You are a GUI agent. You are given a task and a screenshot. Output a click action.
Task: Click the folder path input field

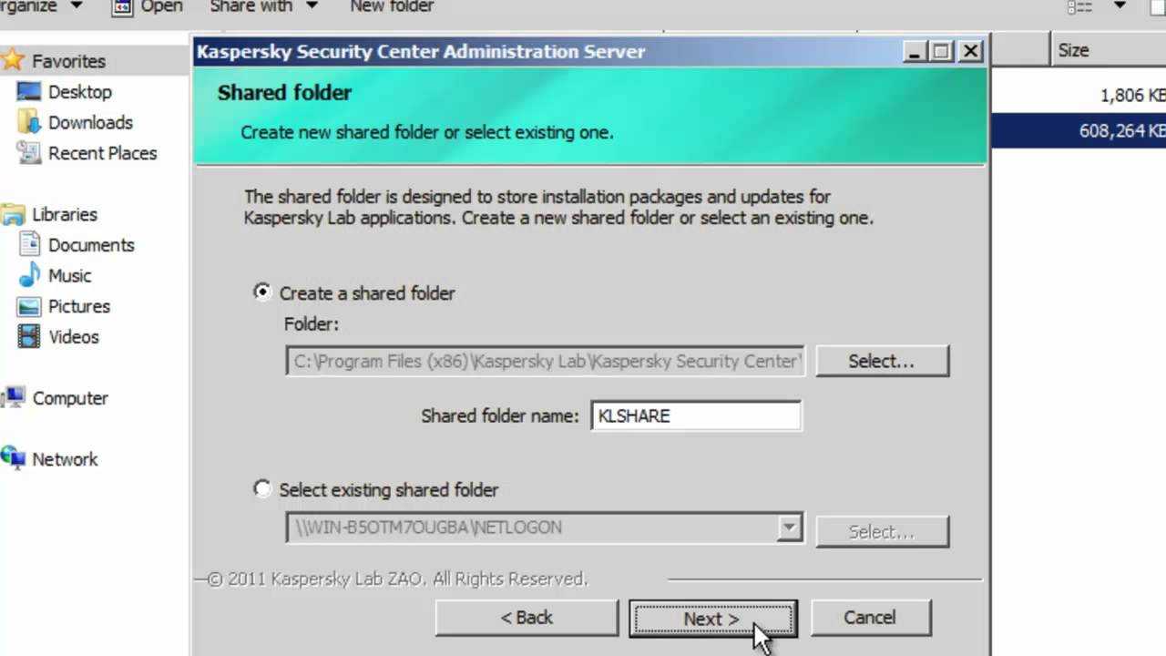[545, 361]
